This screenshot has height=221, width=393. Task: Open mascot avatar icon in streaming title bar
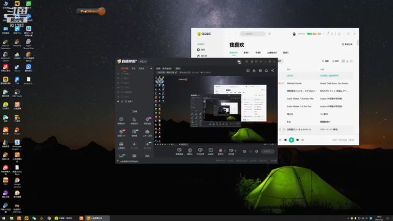[239, 61]
